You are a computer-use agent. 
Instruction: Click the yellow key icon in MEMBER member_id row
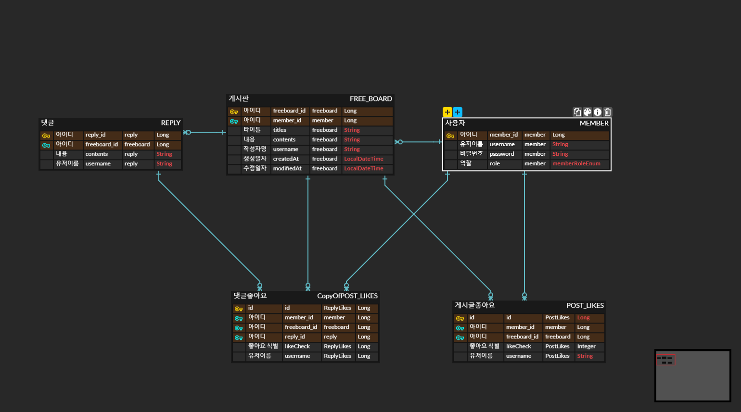[450, 136]
